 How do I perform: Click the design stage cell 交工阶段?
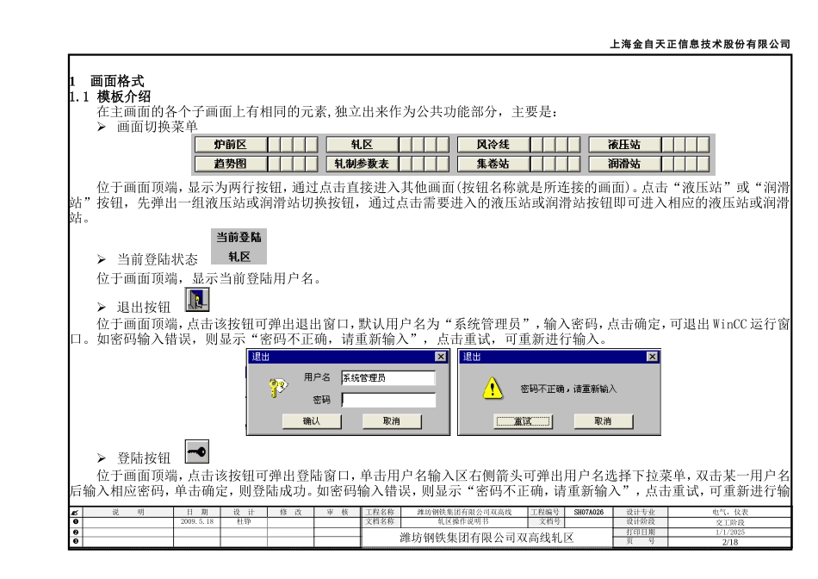point(730,522)
